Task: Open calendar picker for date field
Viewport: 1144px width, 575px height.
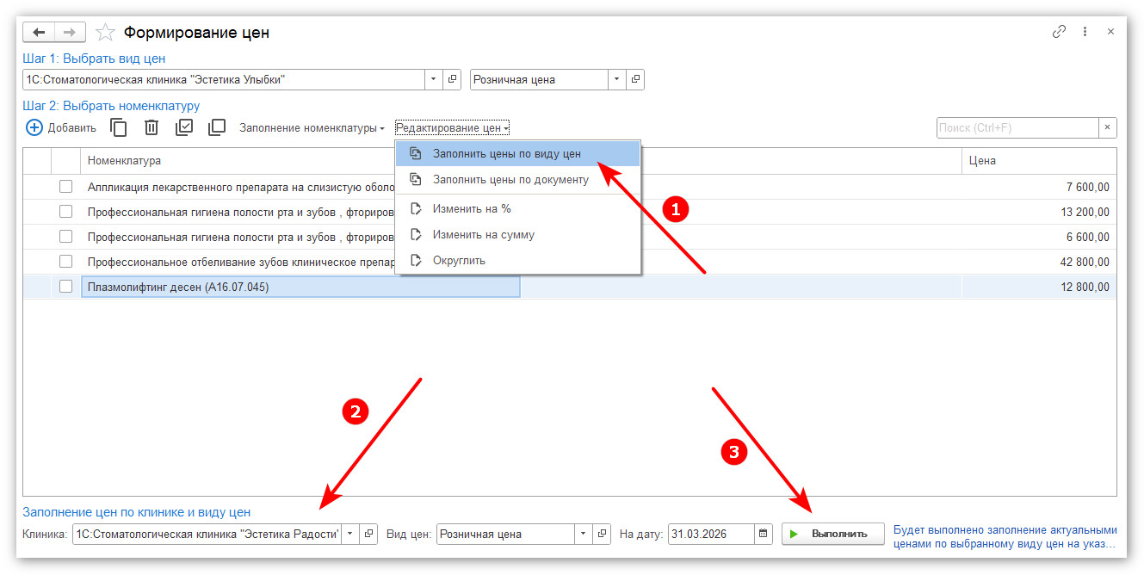Action: tap(763, 534)
